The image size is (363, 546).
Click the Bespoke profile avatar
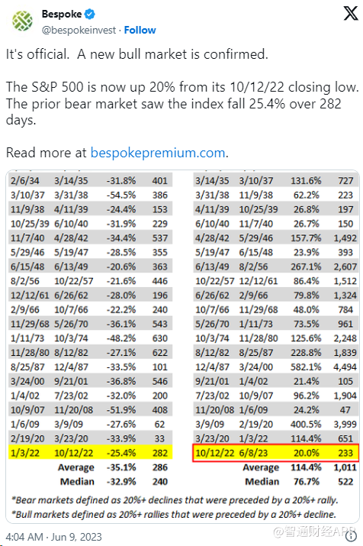pyautogui.click(x=22, y=21)
